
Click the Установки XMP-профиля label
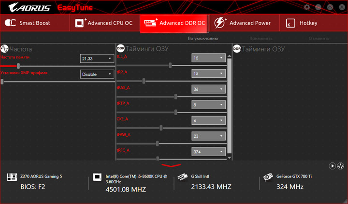(x=24, y=73)
